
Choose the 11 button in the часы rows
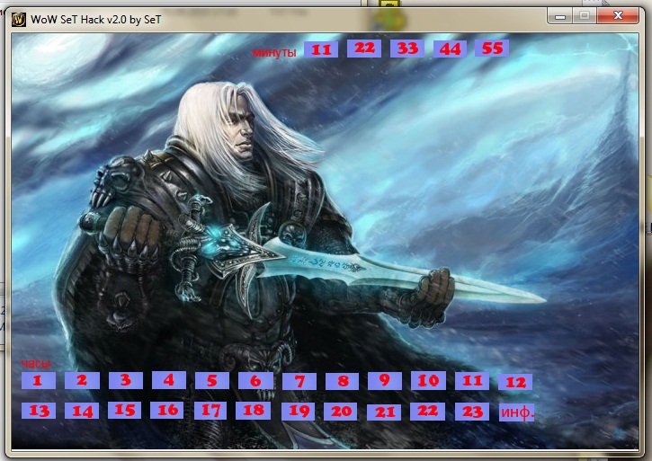[472, 381]
